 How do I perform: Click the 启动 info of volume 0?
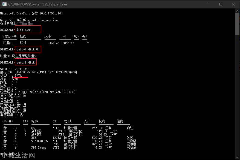click(x=130, y=128)
